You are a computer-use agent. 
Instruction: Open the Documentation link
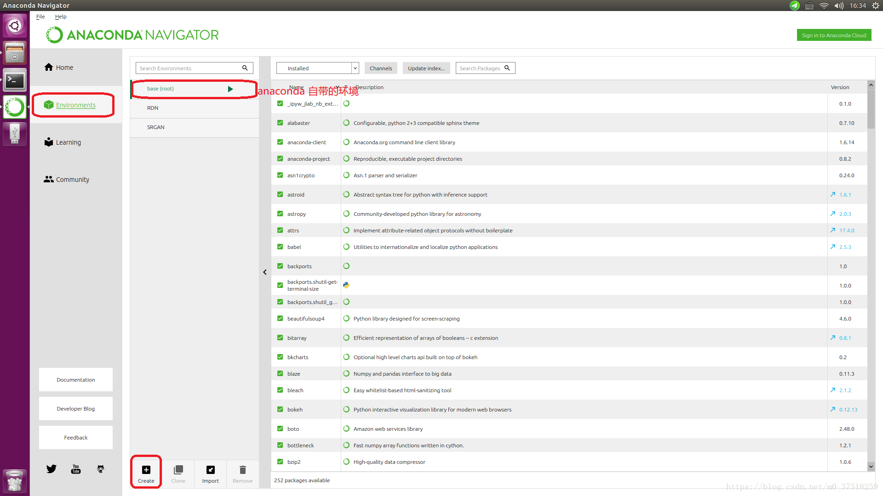point(76,380)
